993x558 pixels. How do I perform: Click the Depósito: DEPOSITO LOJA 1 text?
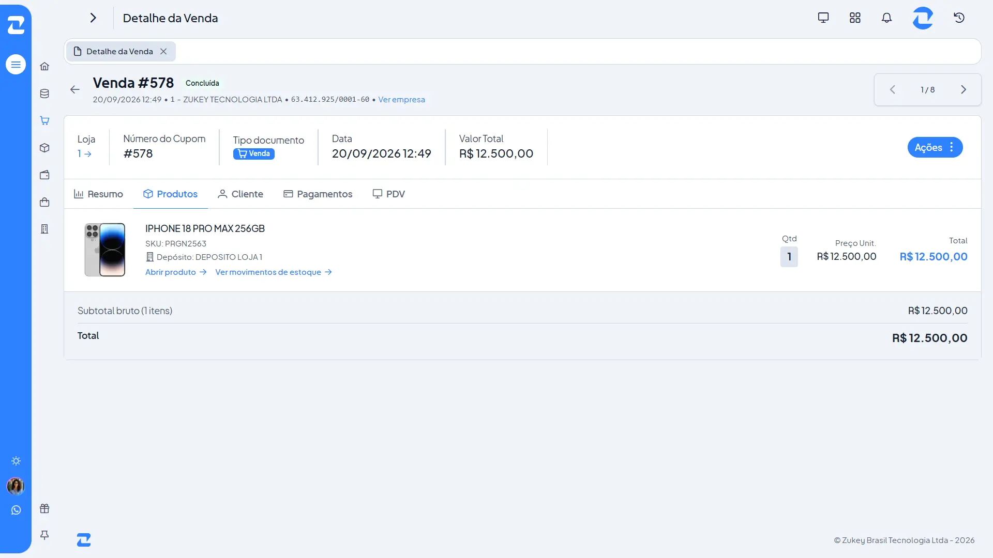click(204, 257)
